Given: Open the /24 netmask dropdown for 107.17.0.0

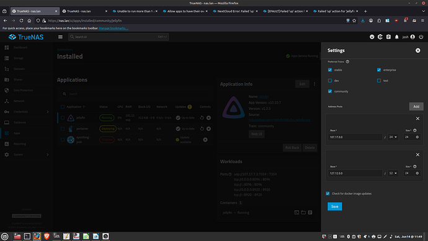Looking at the screenshot, I should tap(393, 137).
